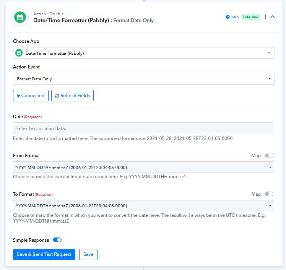Click the Date input field

click(143, 128)
